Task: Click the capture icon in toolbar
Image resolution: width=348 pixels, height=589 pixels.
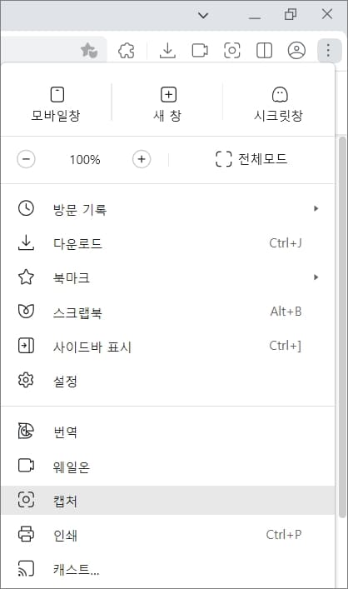Action: pos(232,50)
